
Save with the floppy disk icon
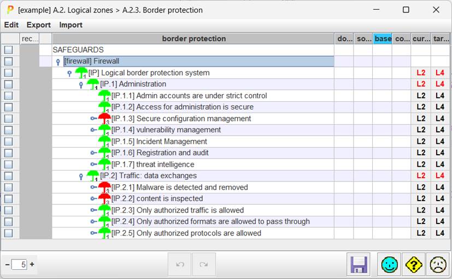(x=359, y=264)
